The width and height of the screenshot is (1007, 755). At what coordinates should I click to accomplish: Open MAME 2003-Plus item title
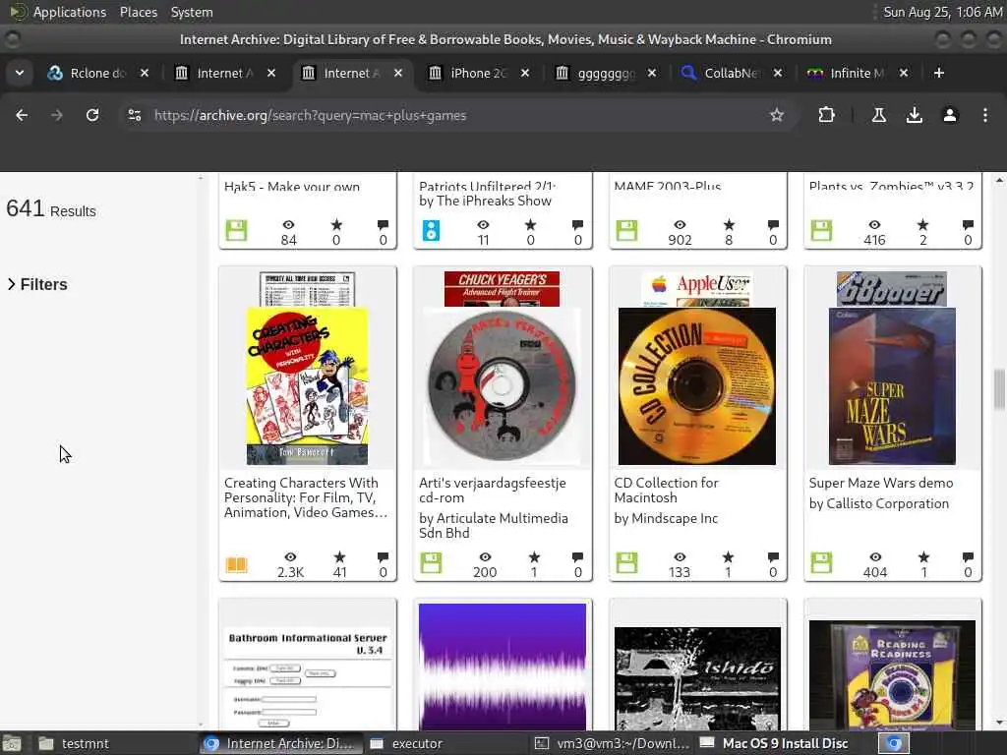pos(668,186)
